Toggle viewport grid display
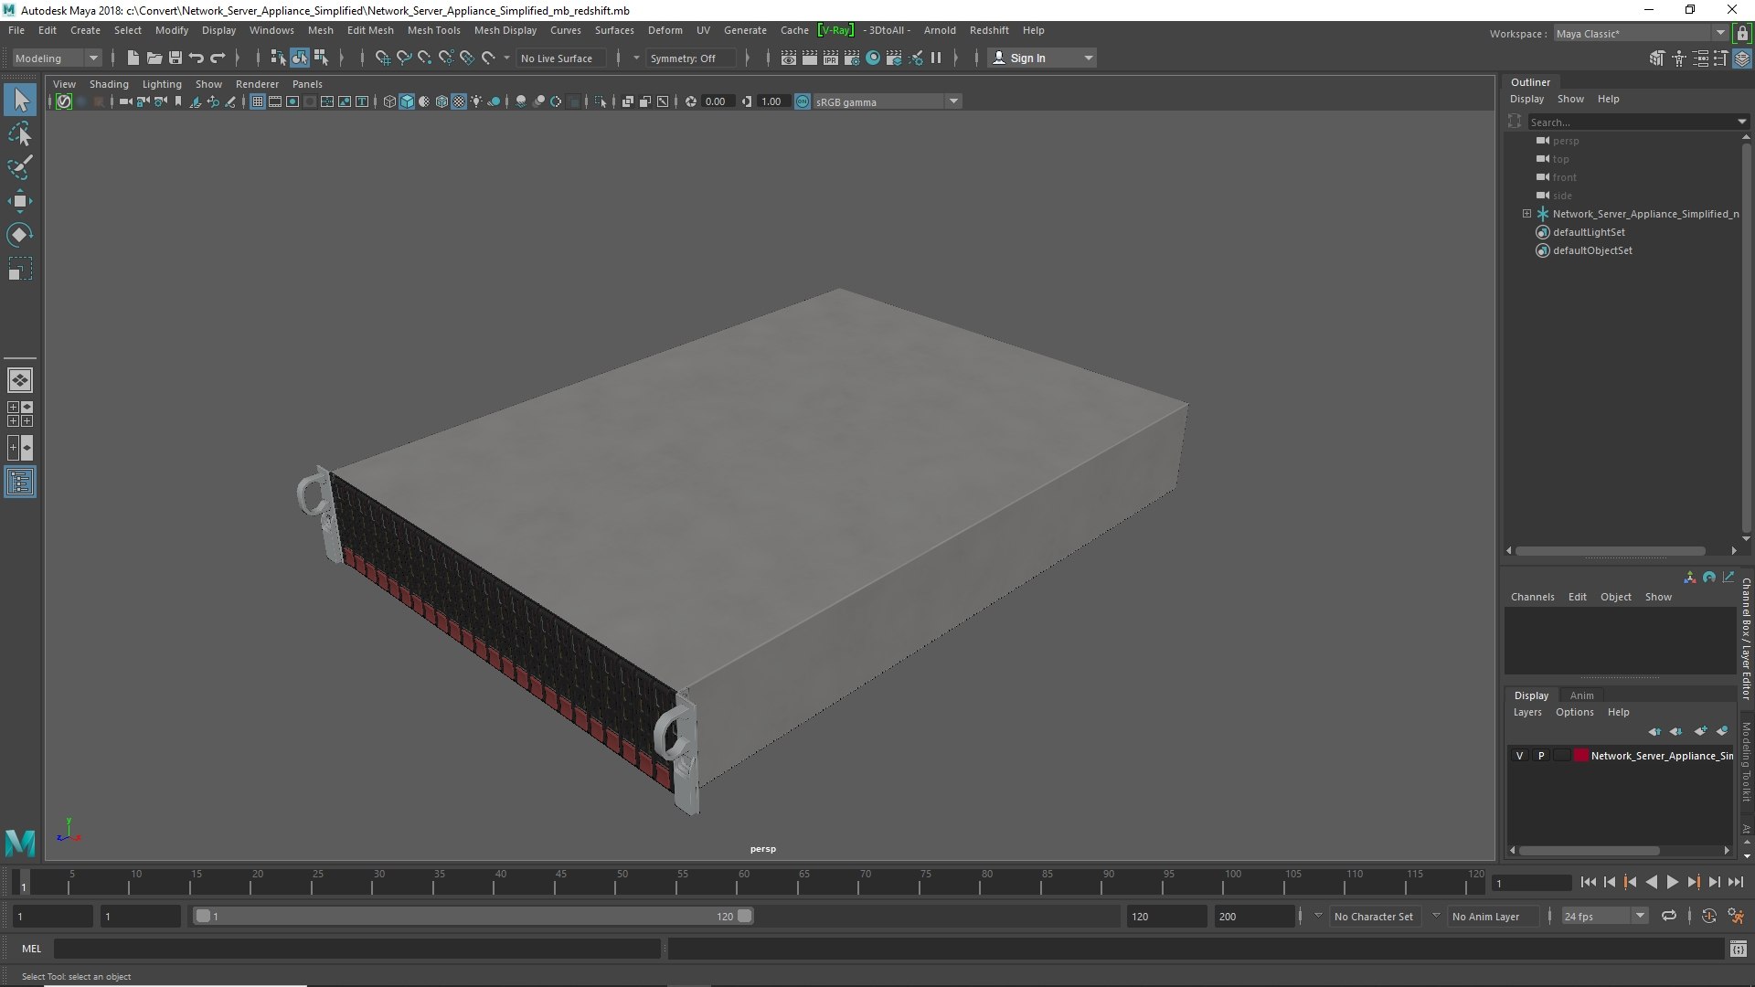This screenshot has width=1755, height=987. click(x=258, y=101)
